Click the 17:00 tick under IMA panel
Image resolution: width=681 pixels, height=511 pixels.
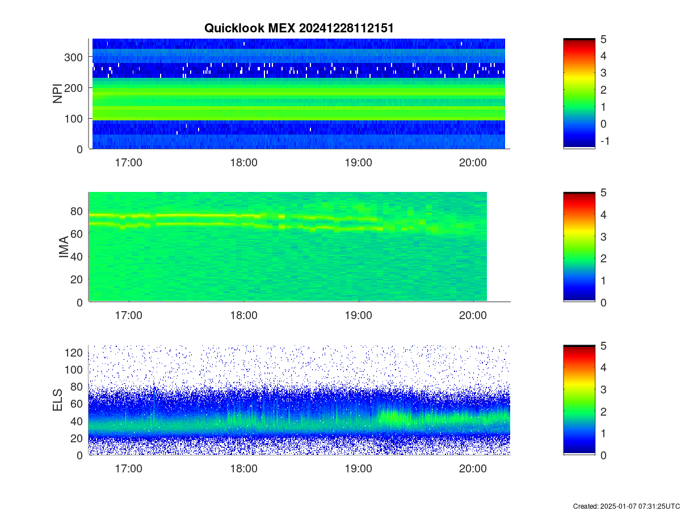pyautogui.click(x=129, y=315)
